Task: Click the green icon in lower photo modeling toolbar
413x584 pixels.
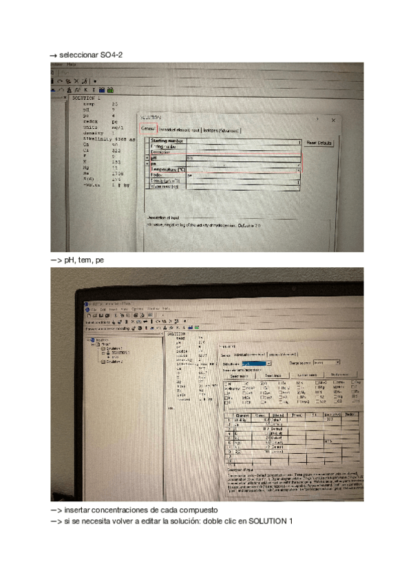Action: point(196,328)
